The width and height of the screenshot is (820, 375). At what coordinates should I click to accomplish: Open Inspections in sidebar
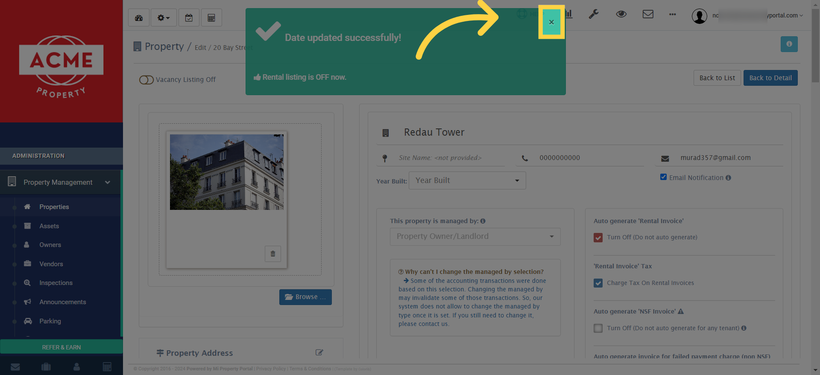click(x=56, y=283)
